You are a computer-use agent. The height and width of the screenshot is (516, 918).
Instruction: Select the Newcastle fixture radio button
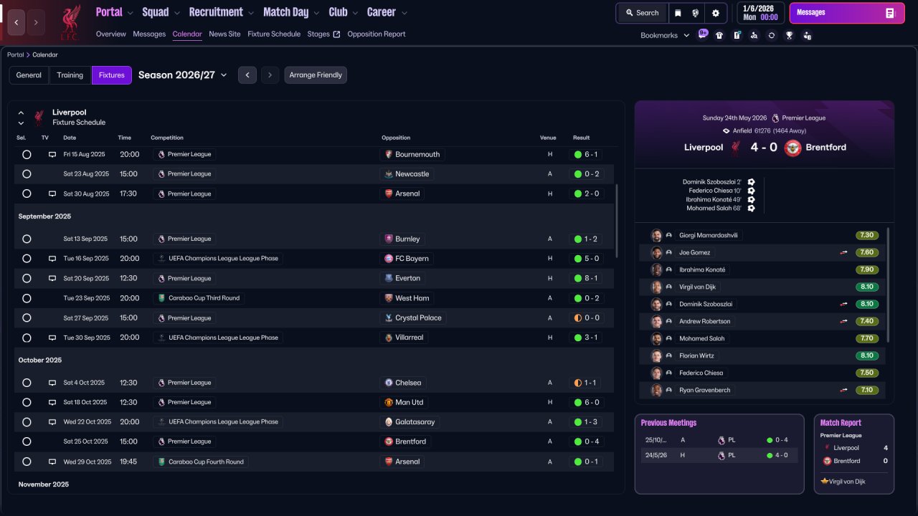27,174
